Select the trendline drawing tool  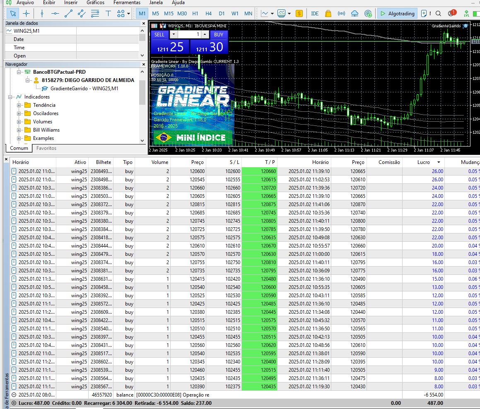pyautogui.click(x=68, y=13)
